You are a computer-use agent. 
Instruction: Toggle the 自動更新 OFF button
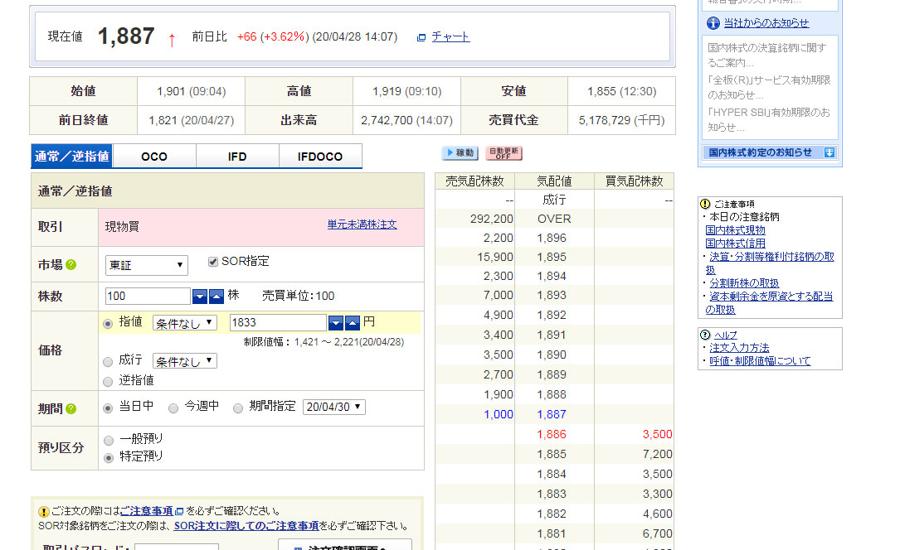504,153
